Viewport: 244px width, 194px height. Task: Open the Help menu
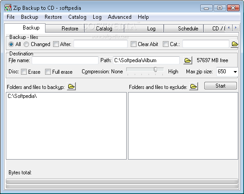[143, 17]
